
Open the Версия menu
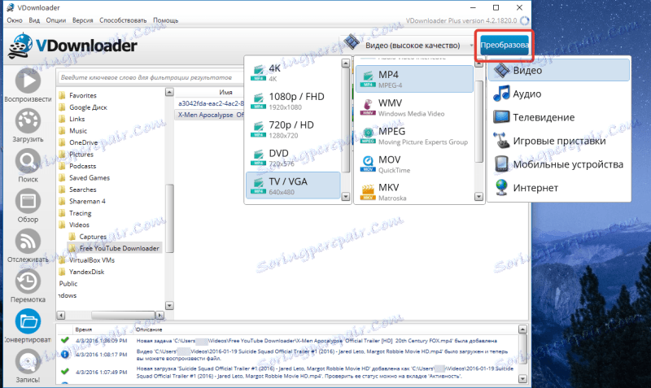83,20
